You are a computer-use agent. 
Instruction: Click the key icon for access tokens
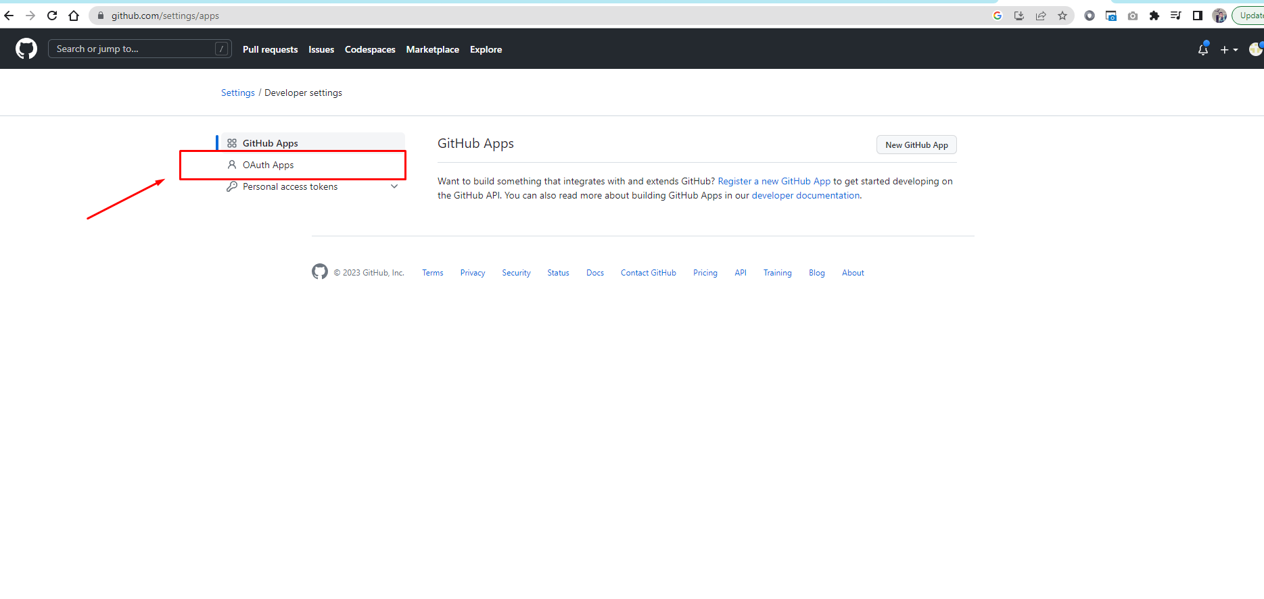pyautogui.click(x=232, y=186)
